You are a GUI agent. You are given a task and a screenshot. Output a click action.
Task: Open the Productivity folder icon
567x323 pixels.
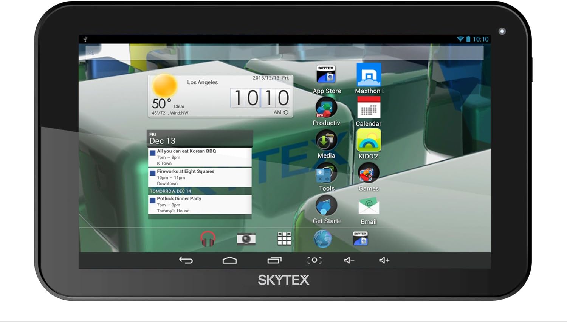point(326,108)
